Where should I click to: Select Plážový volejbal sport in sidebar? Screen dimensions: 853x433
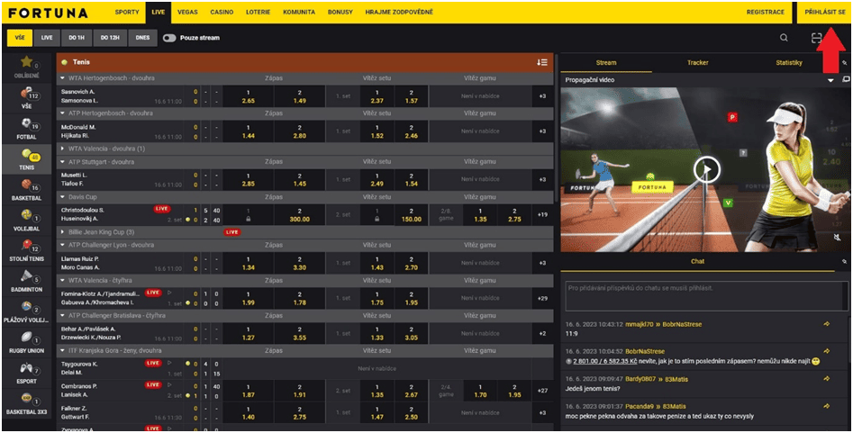coord(27,311)
